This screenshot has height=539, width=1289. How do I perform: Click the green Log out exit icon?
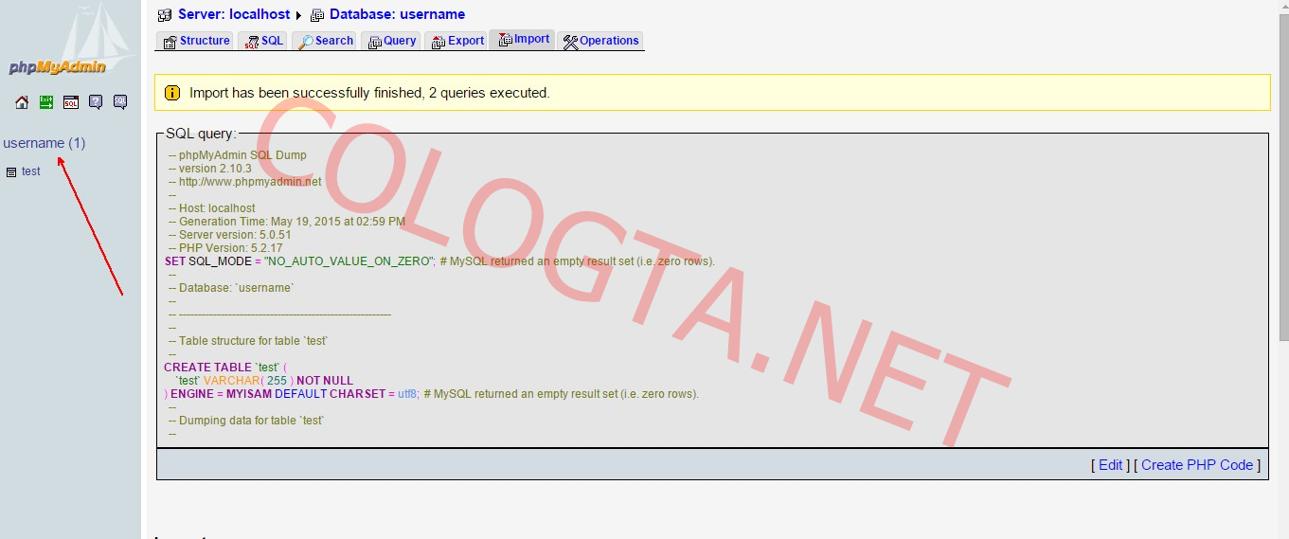point(46,102)
